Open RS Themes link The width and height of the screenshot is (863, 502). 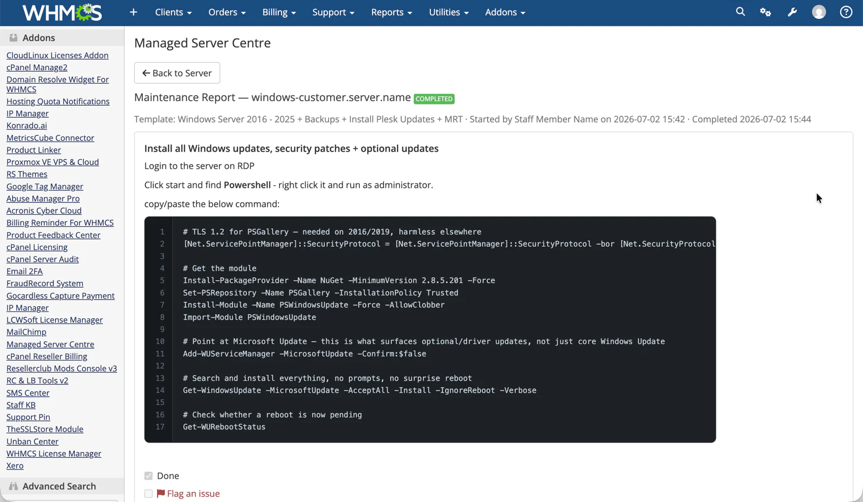(x=27, y=174)
